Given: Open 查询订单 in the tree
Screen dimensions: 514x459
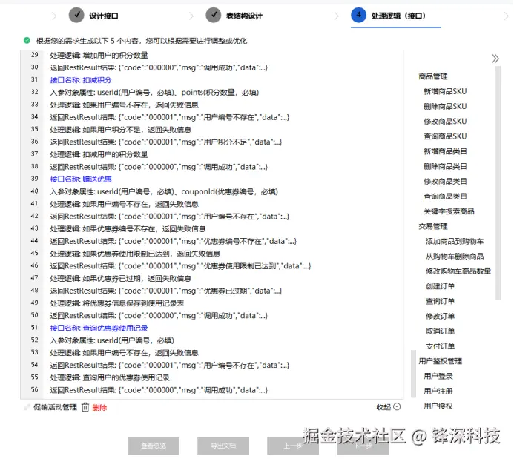Looking at the screenshot, I should point(440,301).
